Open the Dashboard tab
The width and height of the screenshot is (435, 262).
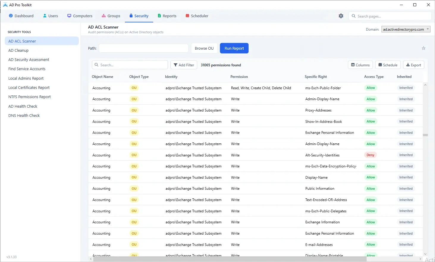point(21,16)
